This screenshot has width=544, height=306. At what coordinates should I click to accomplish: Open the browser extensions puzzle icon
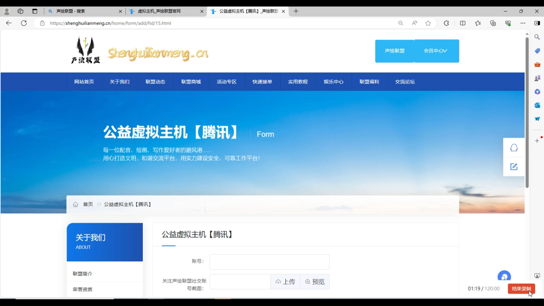click(446, 23)
